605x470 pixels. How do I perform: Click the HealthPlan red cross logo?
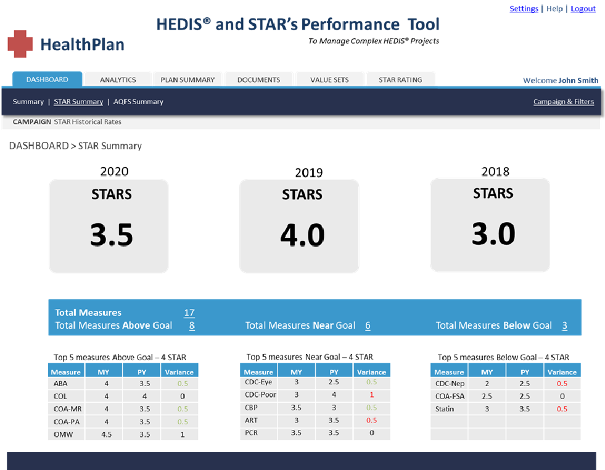(x=20, y=44)
